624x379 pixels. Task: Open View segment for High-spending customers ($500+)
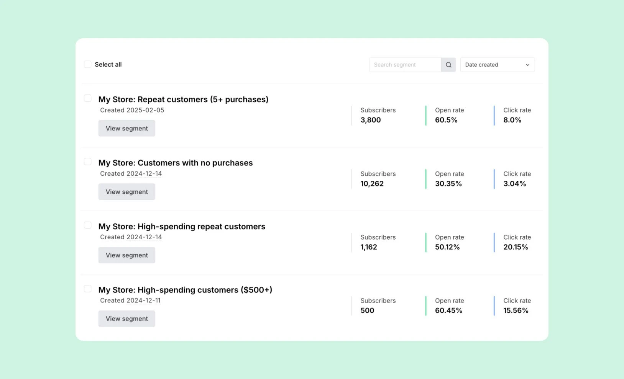click(x=126, y=319)
